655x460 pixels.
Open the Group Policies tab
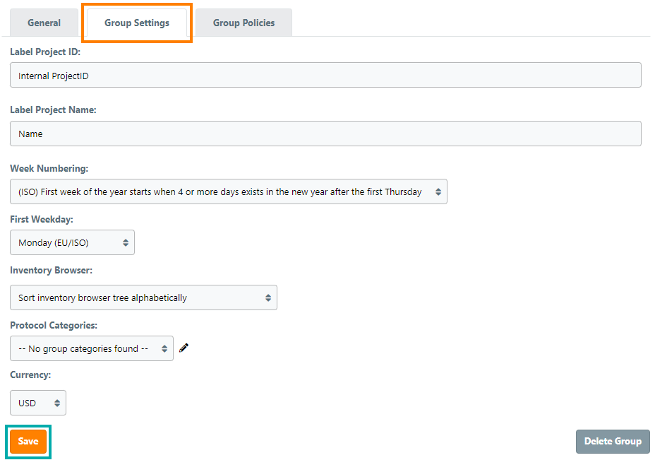[x=244, y=23]
